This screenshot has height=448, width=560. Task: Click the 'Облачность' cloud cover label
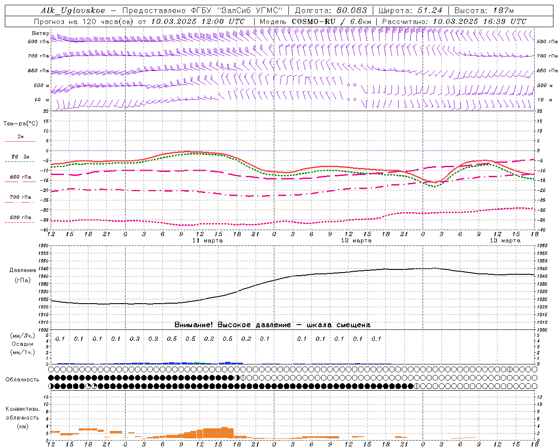[22, 380]
